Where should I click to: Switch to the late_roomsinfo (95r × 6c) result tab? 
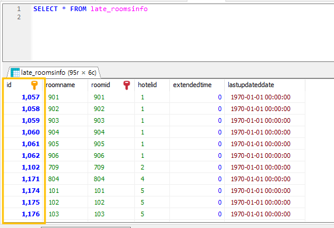[x=54, y=72]
